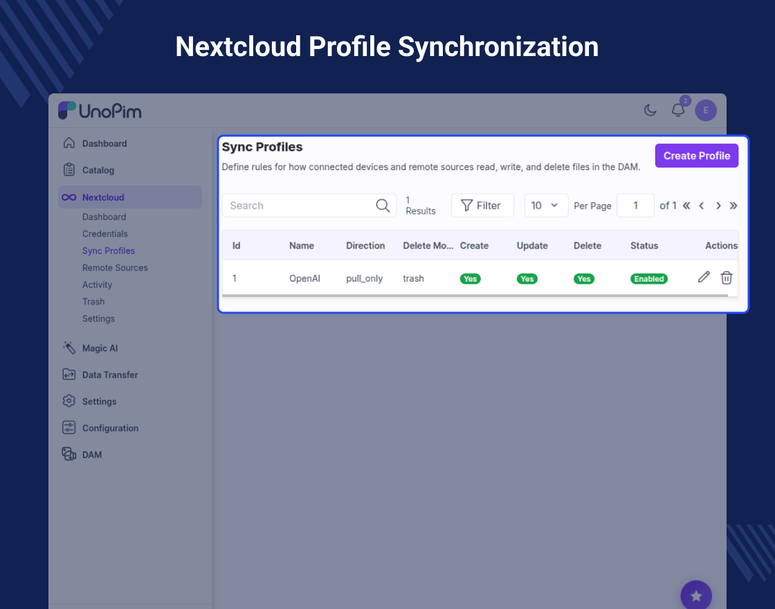Image resolution: width=775 pixels, height=609 pixels.
Task: Open the Data Transfer menu item
Action: pyautogui.click(x=110, y=374)
